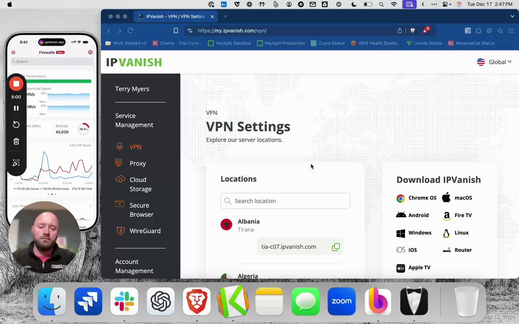
Task: Download IPVanish for iOS
Action: pos(406,250)
